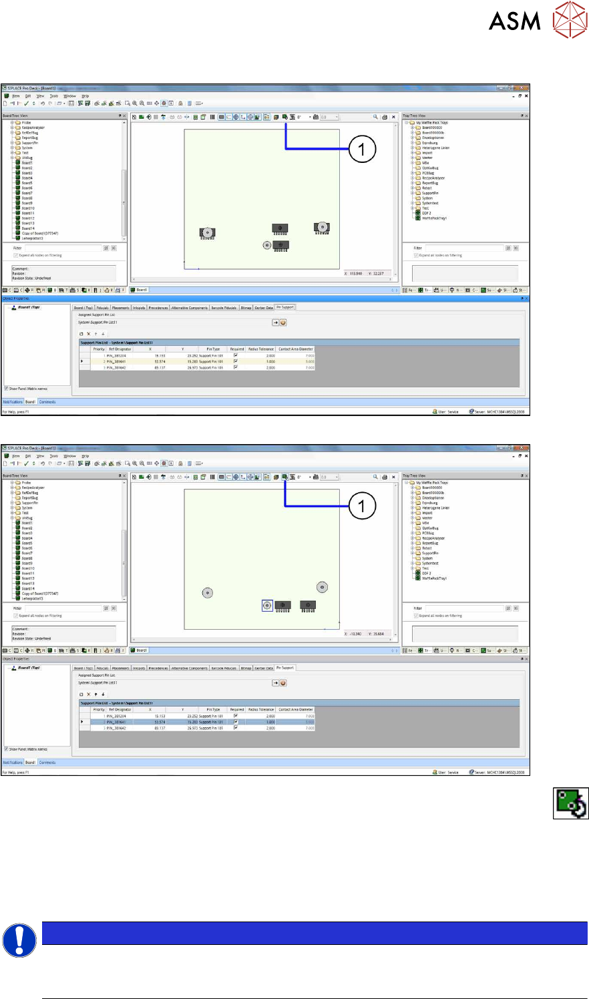This screenshot has width=589, height=999.
Task: Click the magnifier search icon in upper board view
Action: tap(375, 117)
